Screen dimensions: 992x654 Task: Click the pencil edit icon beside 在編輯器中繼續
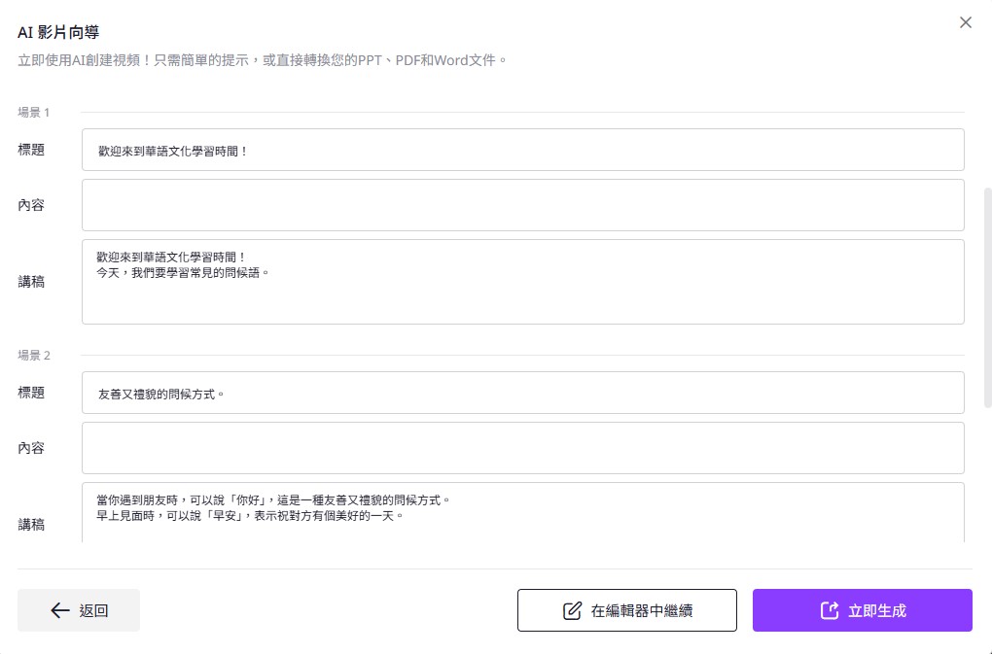pos(574,610)
